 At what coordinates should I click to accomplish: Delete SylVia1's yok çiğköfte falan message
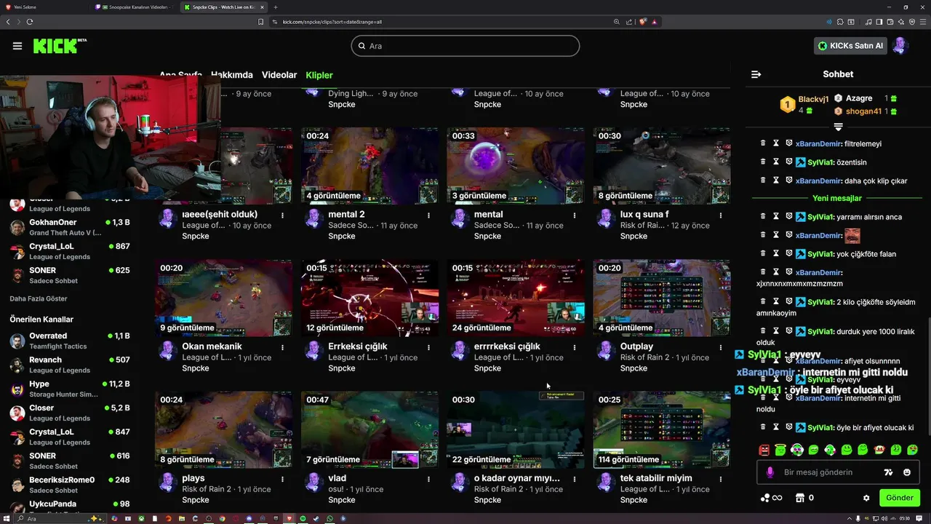point(763,253)
